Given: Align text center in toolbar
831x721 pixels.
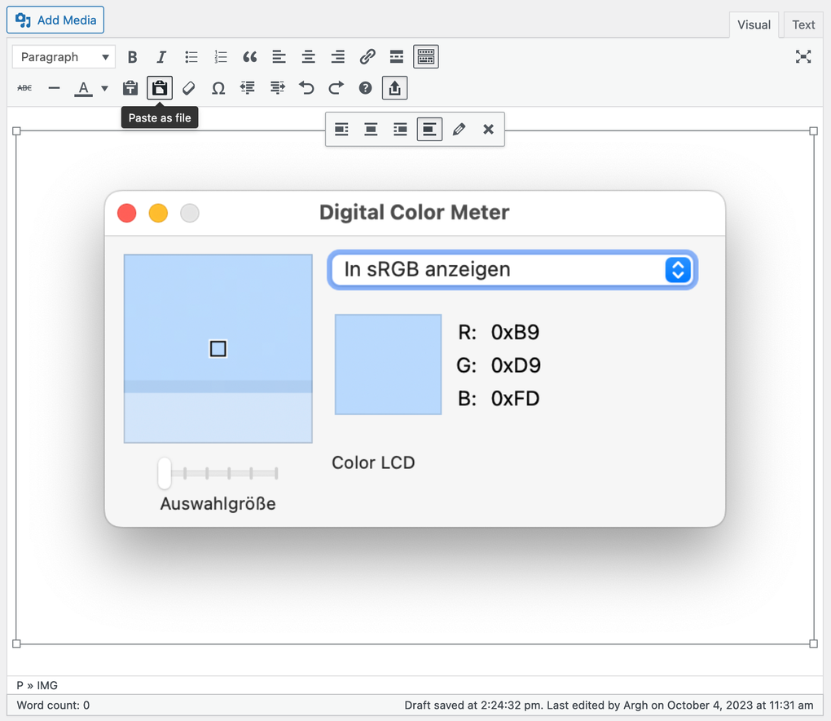Looking at the screenshot, I should tap(309, 57).
